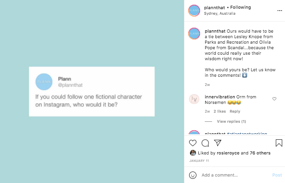Viewport: 285px width, 183px height.
Task: Open innervibration's profile avatar
Action: point(194,99)
